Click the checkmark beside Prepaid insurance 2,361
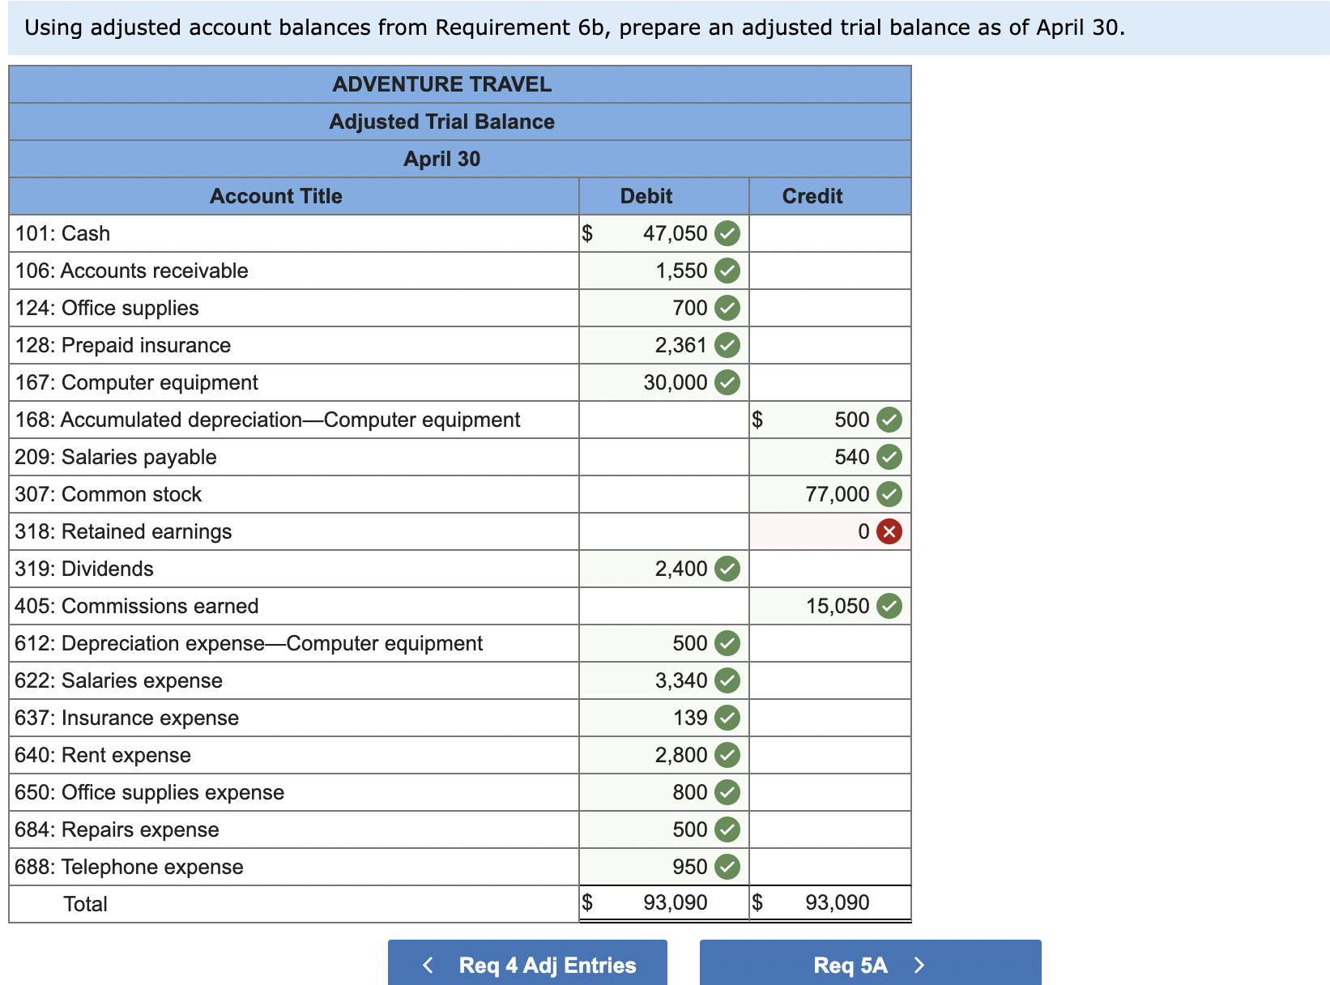1330x985 pixels. pyautogui.click(x=727, y=345)
